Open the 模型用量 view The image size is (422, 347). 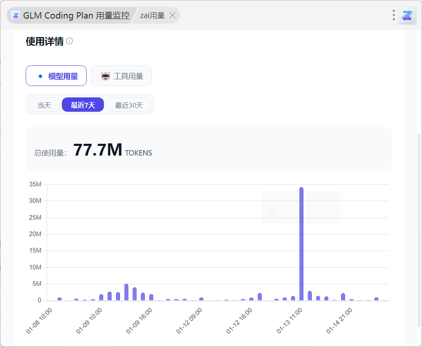56,76
